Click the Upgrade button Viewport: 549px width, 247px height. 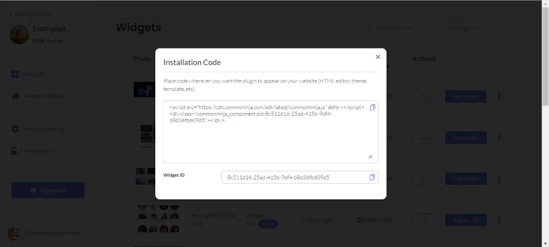(x=48, y=190)
